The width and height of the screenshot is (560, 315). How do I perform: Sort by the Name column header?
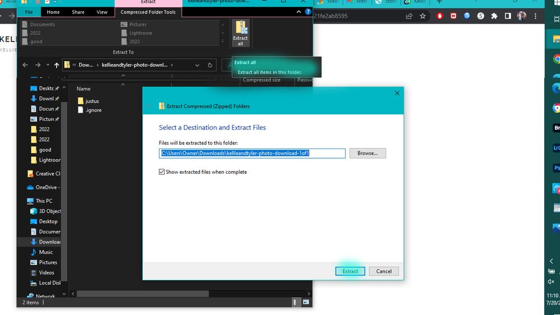(83, 89)
